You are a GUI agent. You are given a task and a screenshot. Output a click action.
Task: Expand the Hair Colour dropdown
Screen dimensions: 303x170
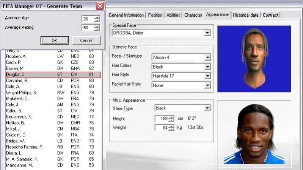point(207,67)
